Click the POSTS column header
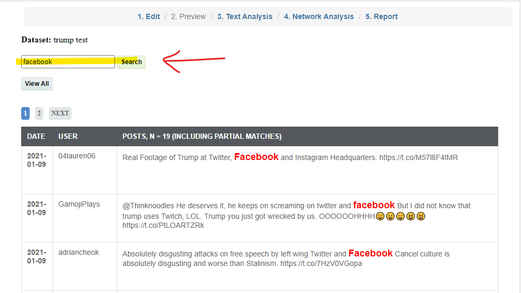Viewport: 521px width, 293px height. 201,136
